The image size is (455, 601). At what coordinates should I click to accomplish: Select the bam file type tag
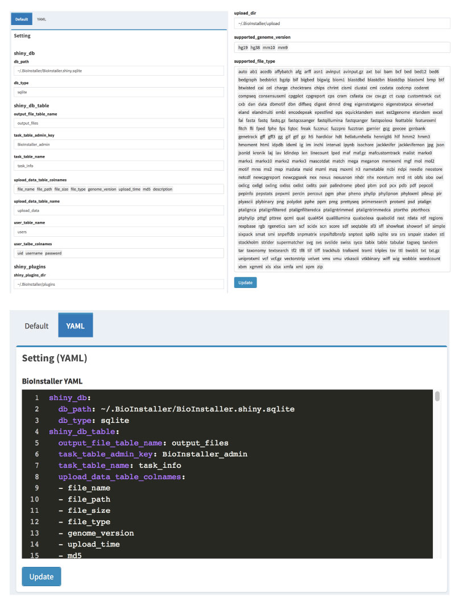pyautogui.click(x=388, y=72)
